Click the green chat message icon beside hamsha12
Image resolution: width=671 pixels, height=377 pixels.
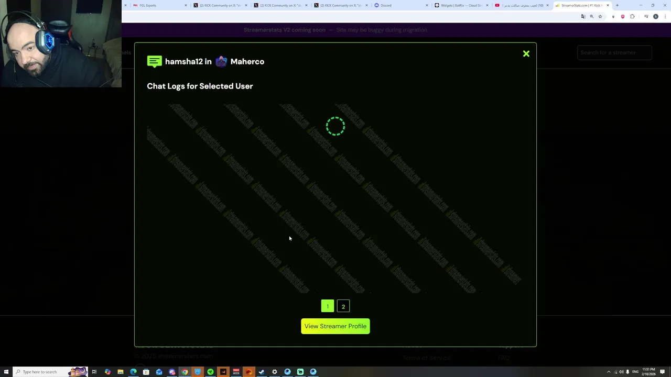pyautogui.click(x=154, y=62)
